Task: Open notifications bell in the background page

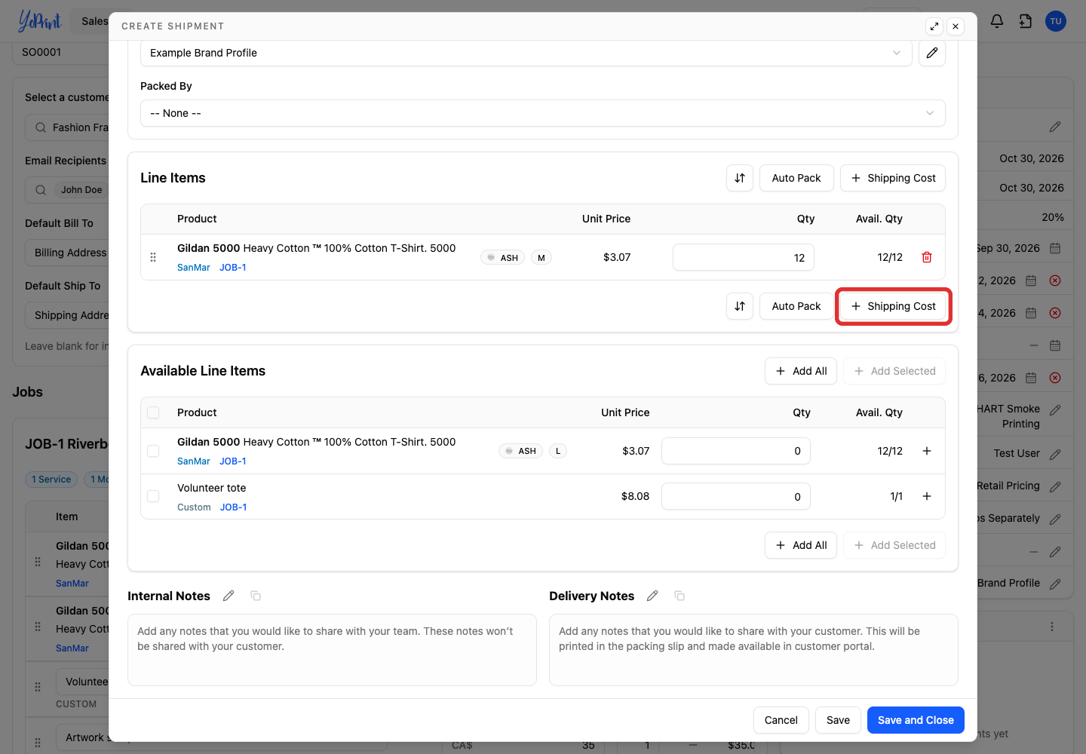Action: tap(997, 21)
